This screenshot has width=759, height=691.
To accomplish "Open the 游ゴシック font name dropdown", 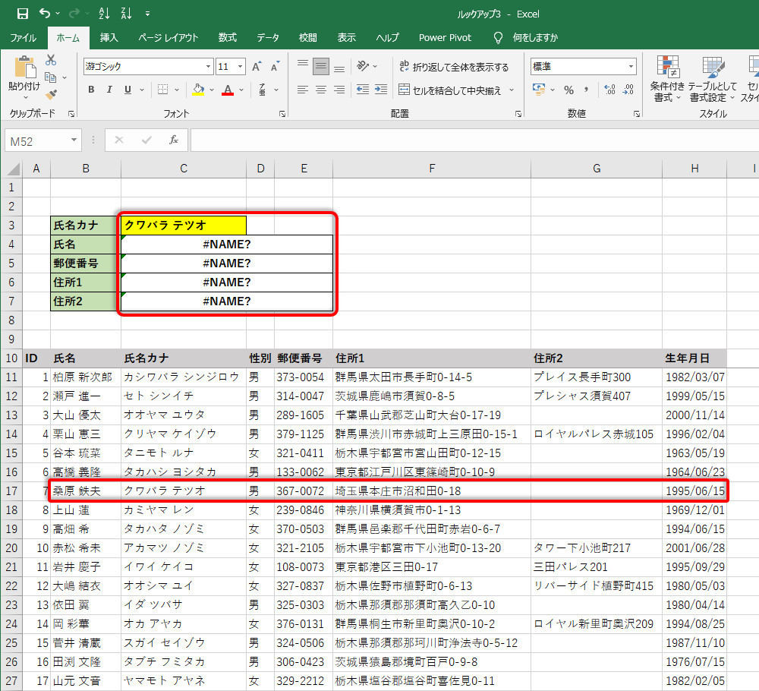I will coord(208,66).
